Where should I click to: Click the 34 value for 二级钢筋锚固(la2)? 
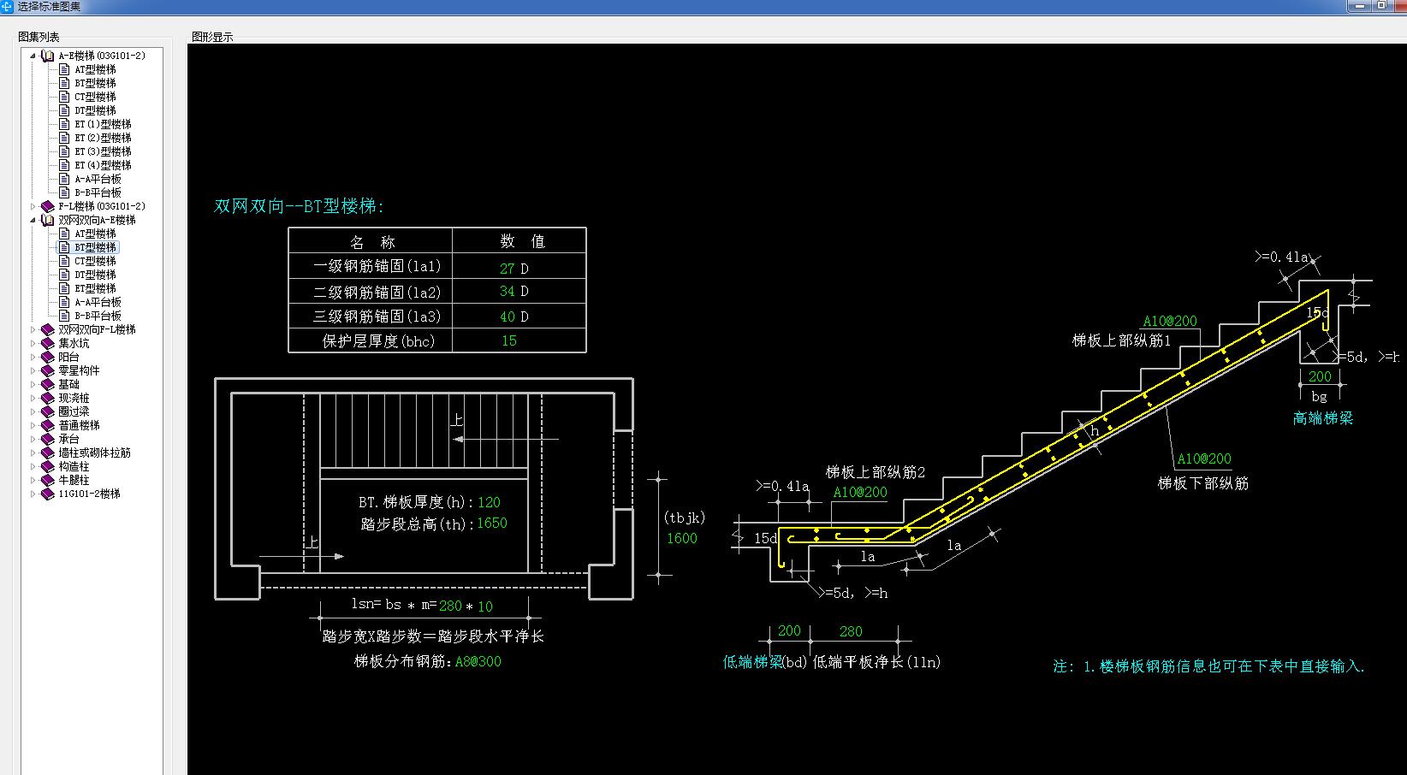coord(508,292)
